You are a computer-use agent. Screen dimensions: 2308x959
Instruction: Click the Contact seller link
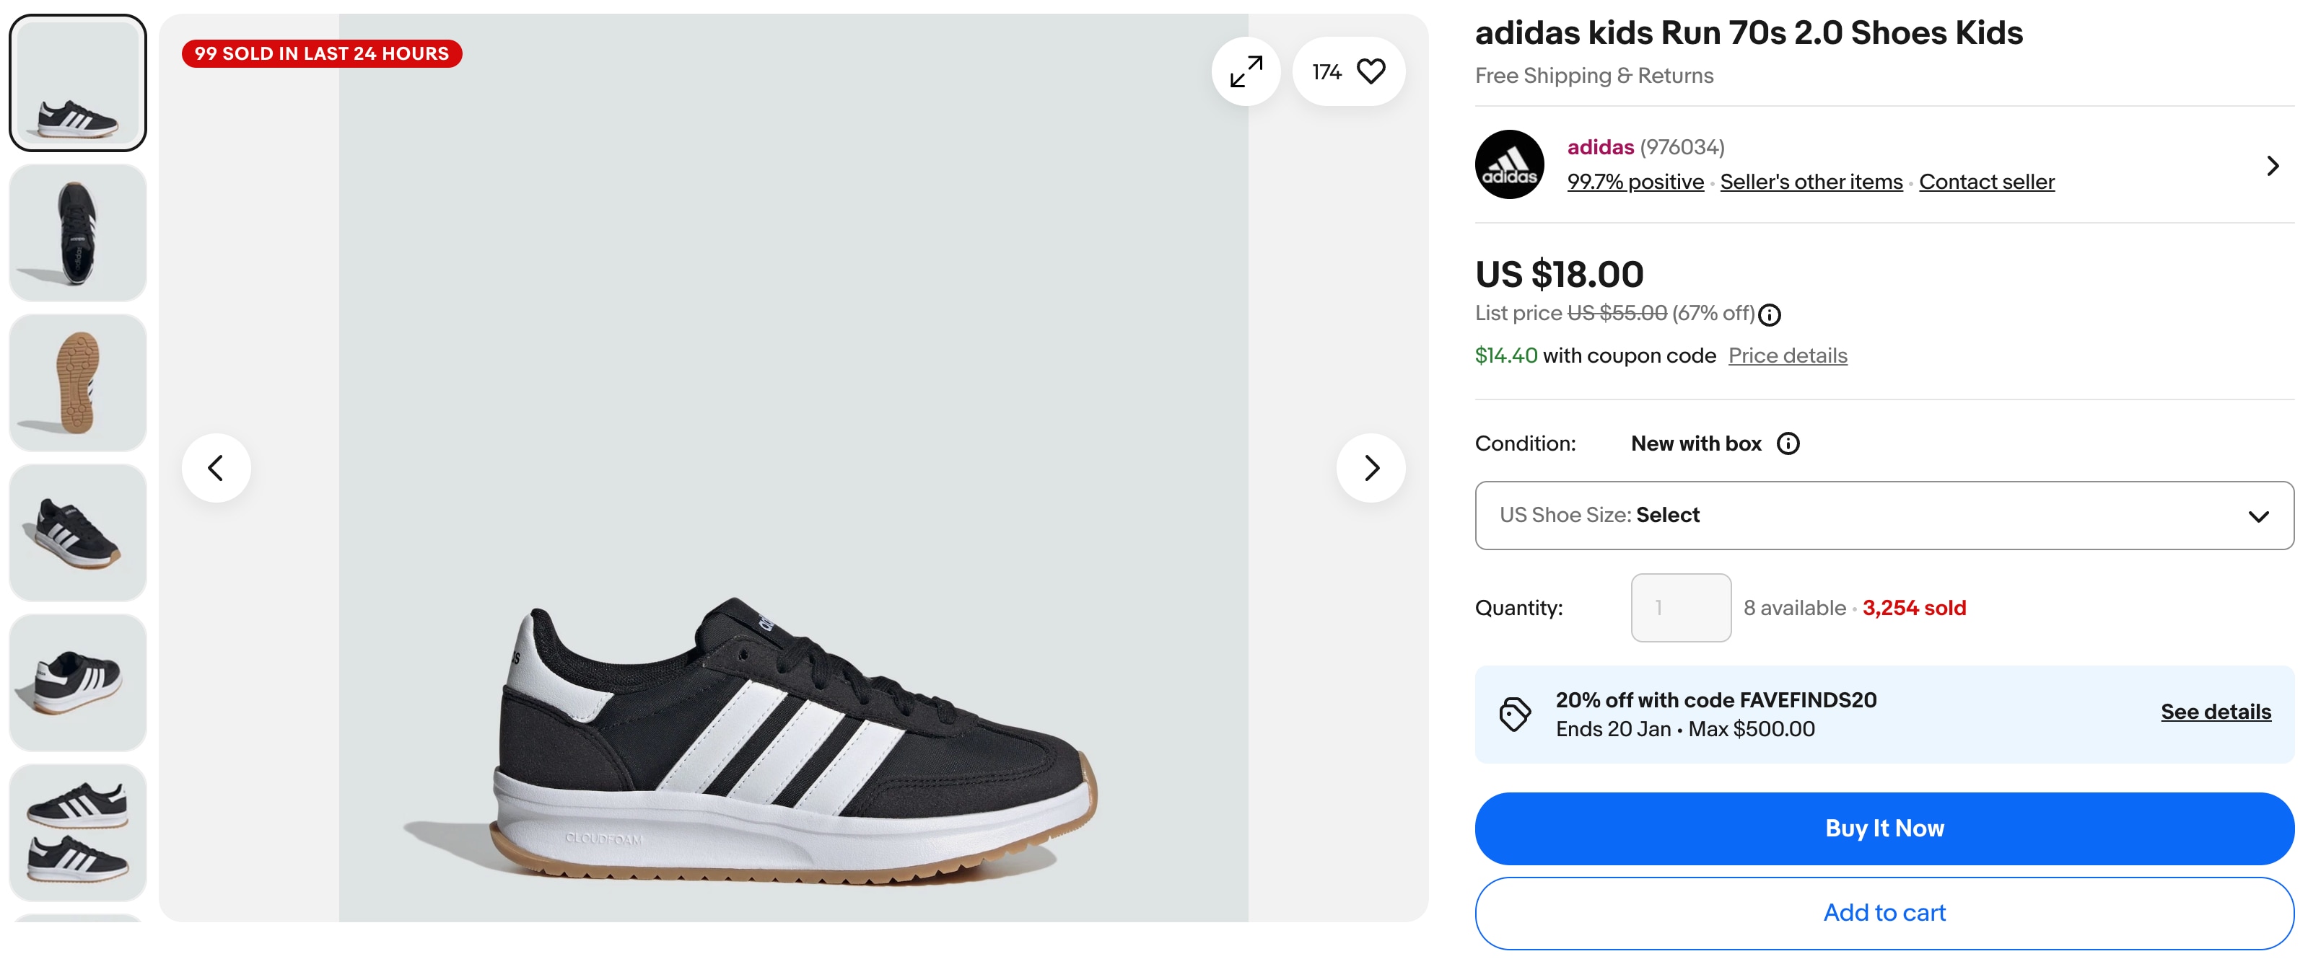1985,182
